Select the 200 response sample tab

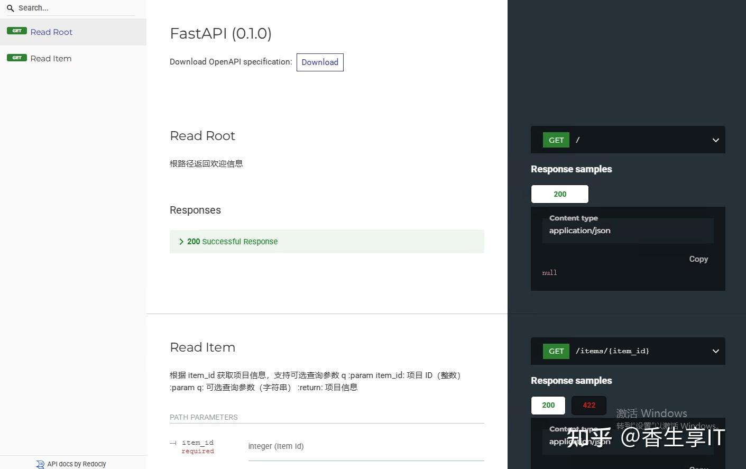(559, 194)
